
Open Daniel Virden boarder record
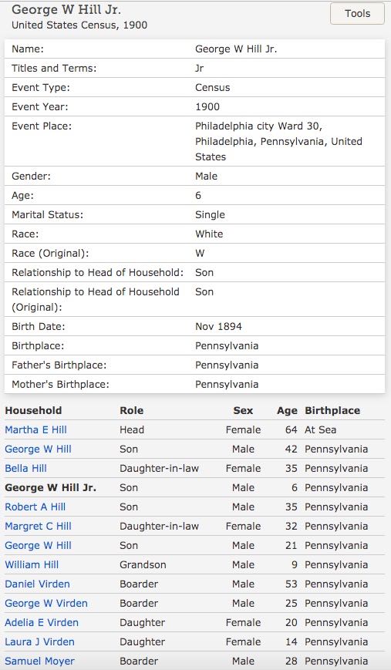[37, 584]
